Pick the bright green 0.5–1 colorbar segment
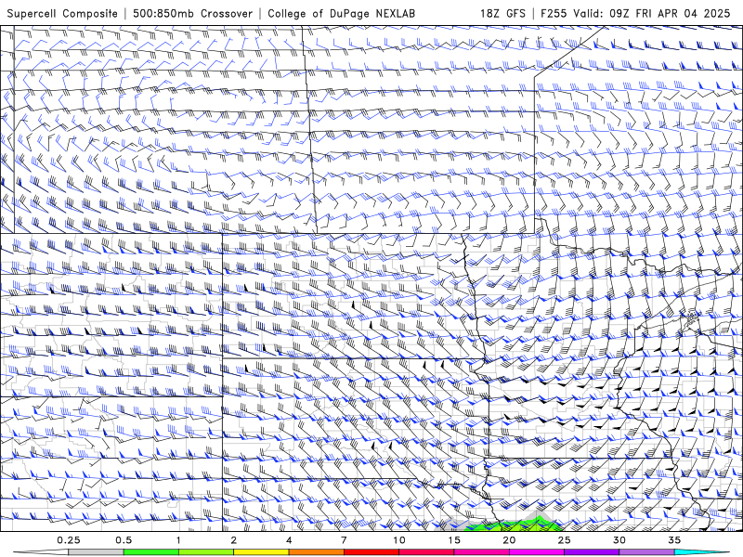Image resolution: width=743 pixels, height=557 pixels. point(151,552)
